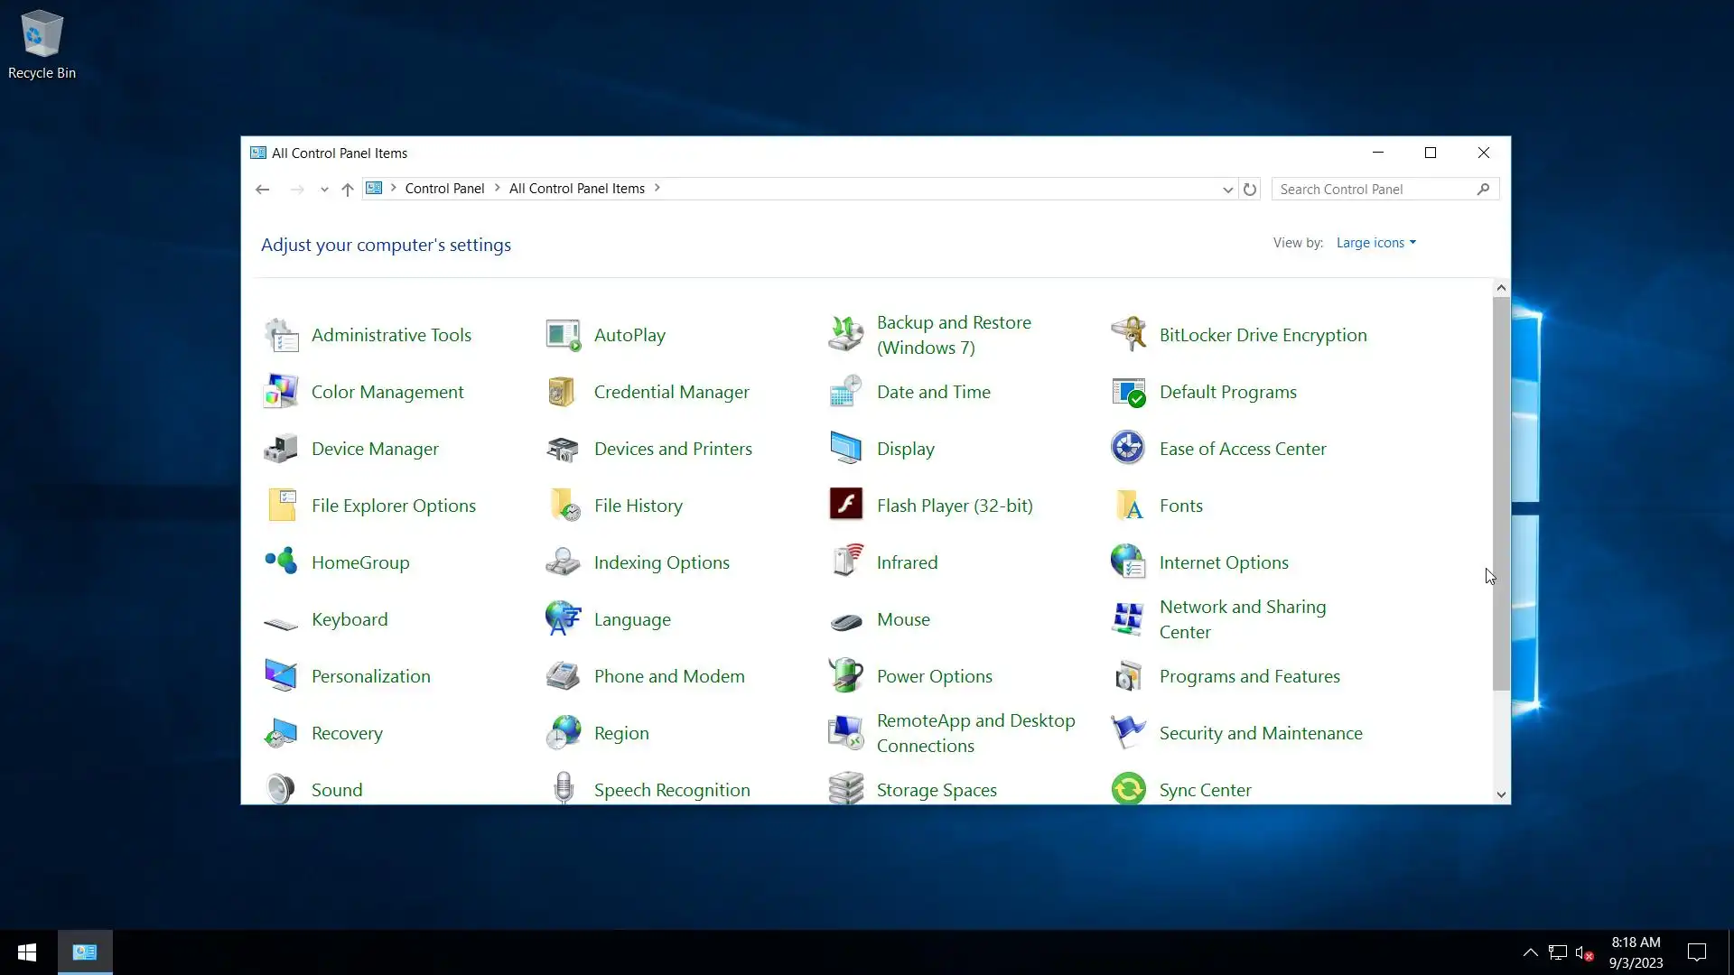Screen dimensions: 1734x975
Task: Open the Ease of Access Center icon
Action: click(1128, 449)
